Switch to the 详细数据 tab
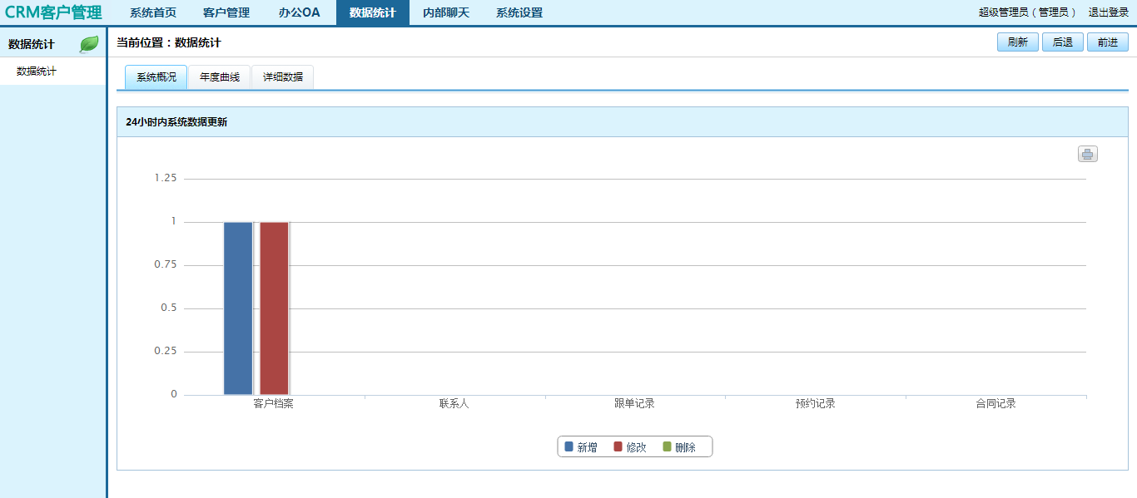 (x=283, y=77)
